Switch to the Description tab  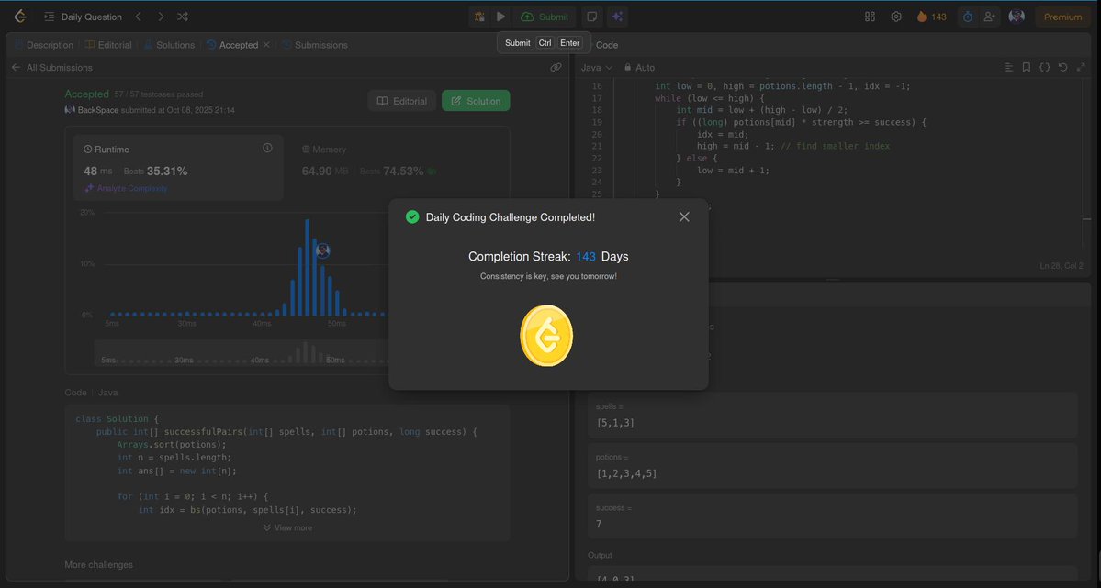pos(43,45)
